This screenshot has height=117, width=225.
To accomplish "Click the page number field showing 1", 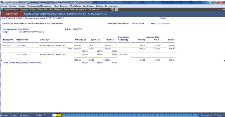I will (54, 115).
